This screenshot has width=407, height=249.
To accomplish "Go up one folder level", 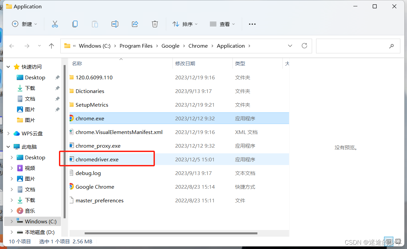I will 51,46.
